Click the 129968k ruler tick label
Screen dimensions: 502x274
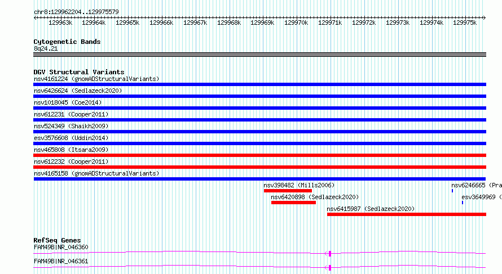[x=229, y=23]
